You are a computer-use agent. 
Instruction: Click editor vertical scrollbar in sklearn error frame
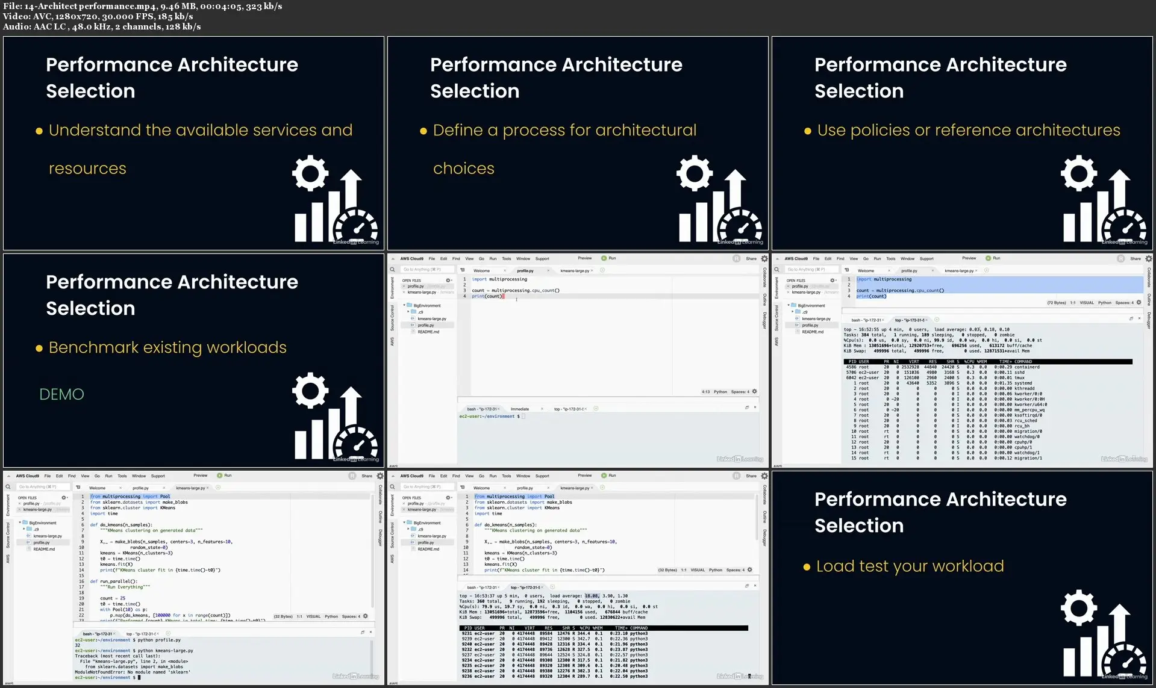point(372,551)
